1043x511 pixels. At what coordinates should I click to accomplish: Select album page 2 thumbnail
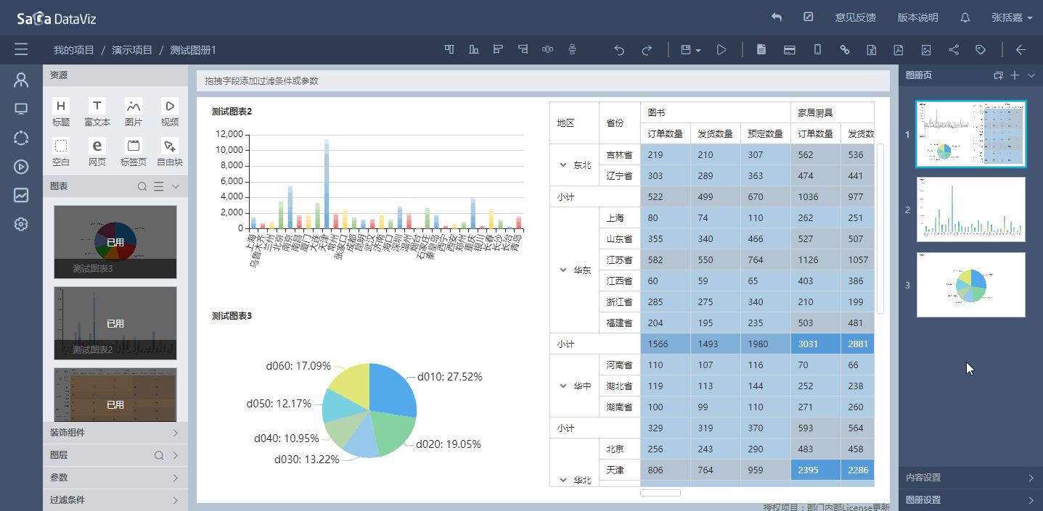971,209
